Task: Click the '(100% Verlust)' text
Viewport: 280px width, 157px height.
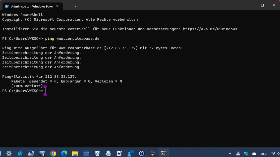Action: pos(27,86)
